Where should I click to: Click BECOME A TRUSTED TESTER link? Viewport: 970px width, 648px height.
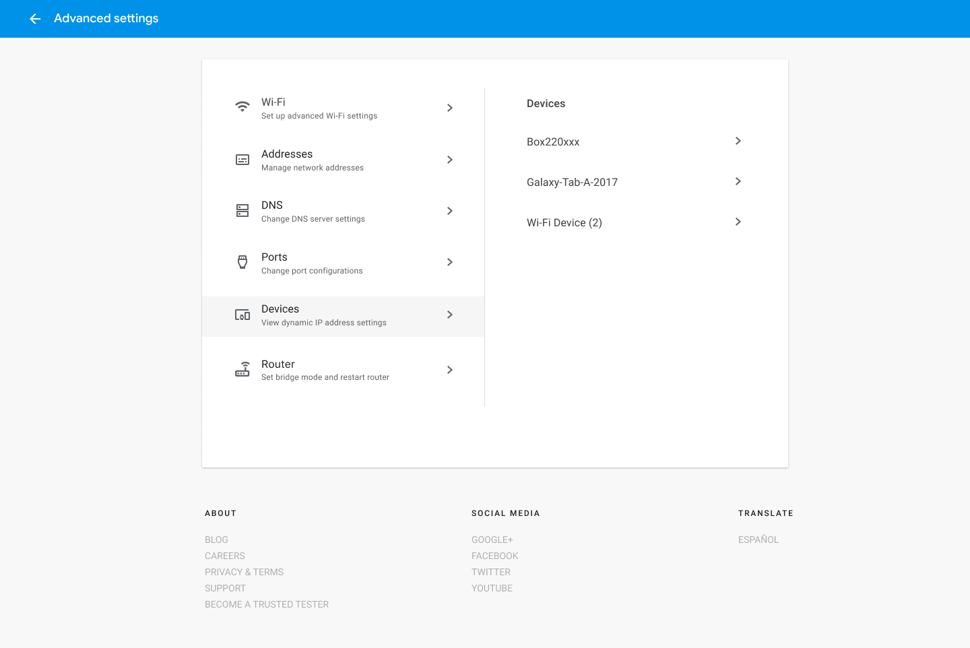267,604
